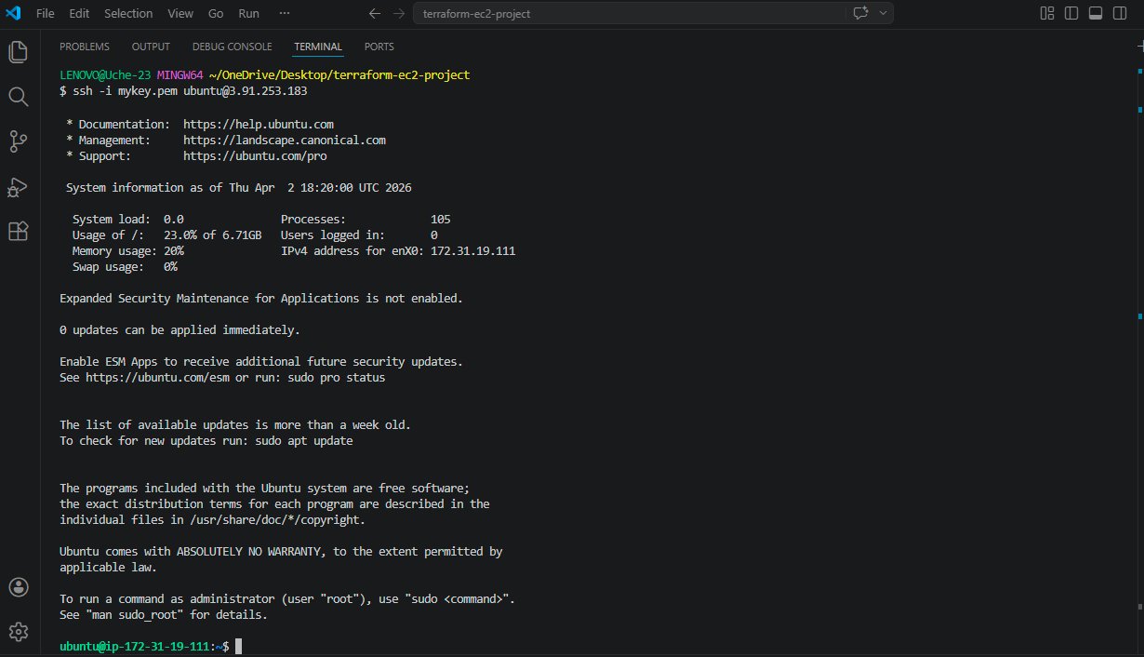
Task: Go forward with the right arrow
Action: 399,13
